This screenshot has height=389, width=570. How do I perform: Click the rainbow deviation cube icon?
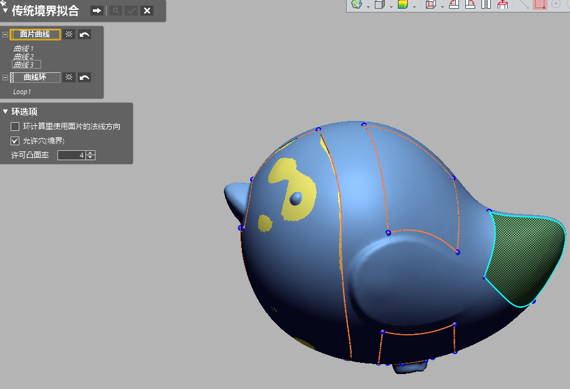pyautogui.click(x=403, y=4)
